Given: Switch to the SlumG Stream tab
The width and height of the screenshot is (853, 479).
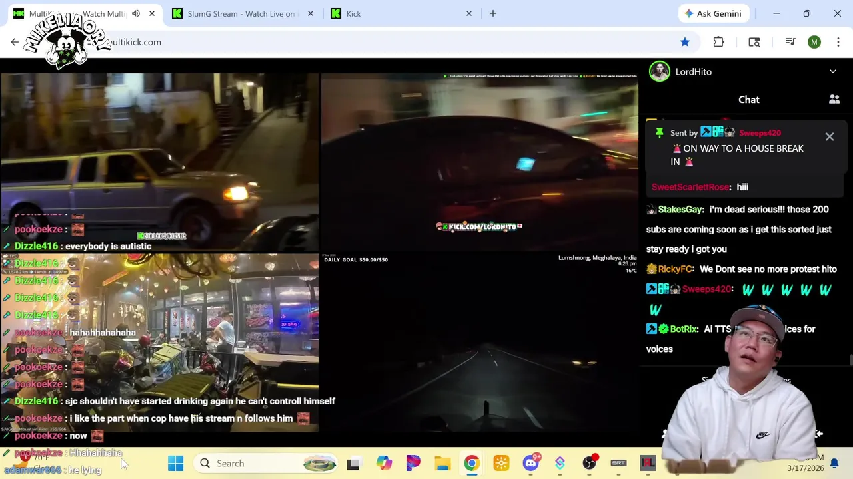Looking at the screenshot, I should (240, 13).
